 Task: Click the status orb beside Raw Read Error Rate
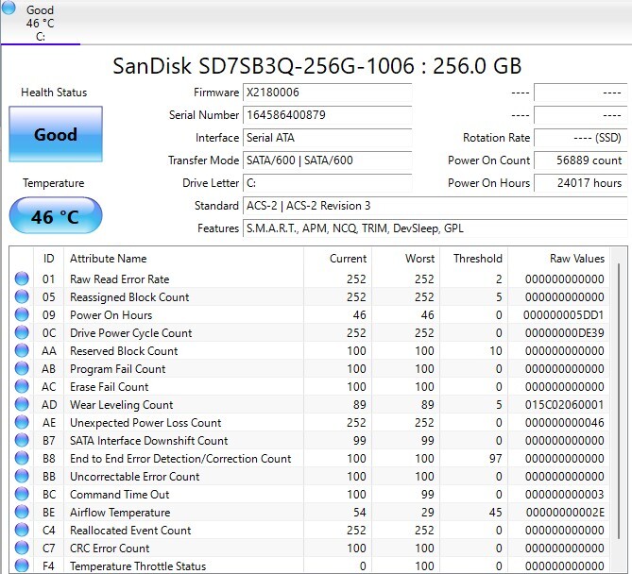pyautogui.click(x=22, y=279)
